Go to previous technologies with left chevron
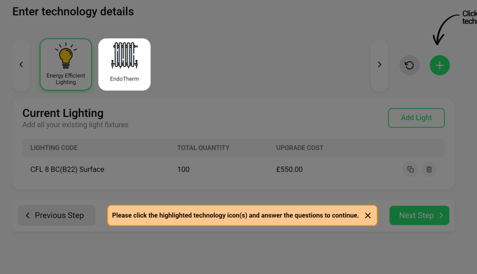Screen dimensions: 477x274 point(21,65)
